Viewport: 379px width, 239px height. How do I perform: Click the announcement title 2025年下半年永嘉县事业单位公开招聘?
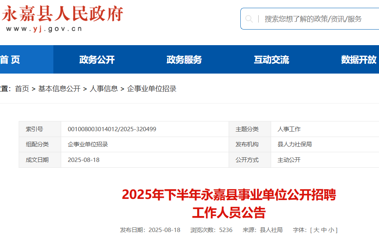point(229,195)
